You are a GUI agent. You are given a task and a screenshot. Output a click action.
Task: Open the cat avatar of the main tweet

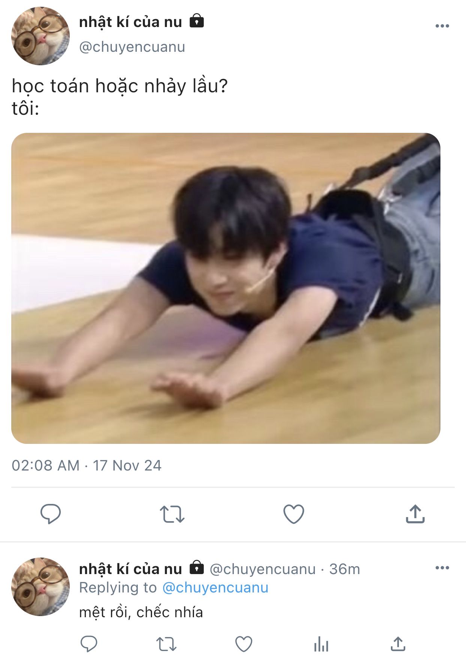[41, 36]
